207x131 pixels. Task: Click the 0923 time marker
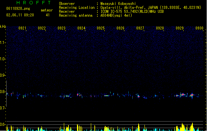pyautogui.click(x=62, y=28)
